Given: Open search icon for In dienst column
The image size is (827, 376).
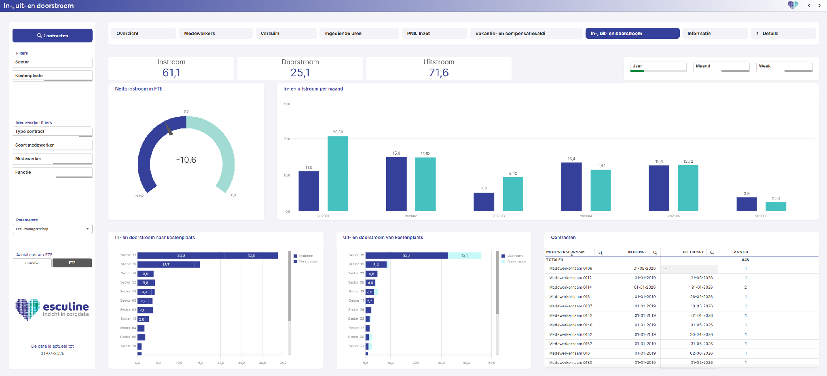Looking at the screenshot, I should coord(655,252).
